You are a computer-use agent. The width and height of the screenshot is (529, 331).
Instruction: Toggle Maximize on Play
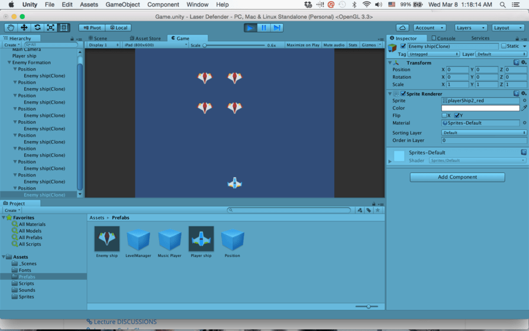point(302,45)
